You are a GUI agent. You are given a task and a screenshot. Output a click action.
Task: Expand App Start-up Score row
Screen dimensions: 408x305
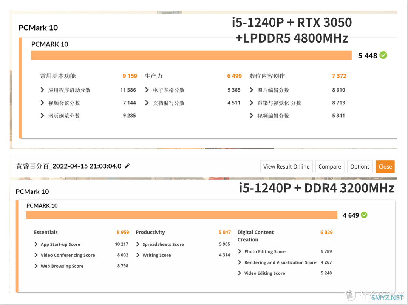coord(36,244)
